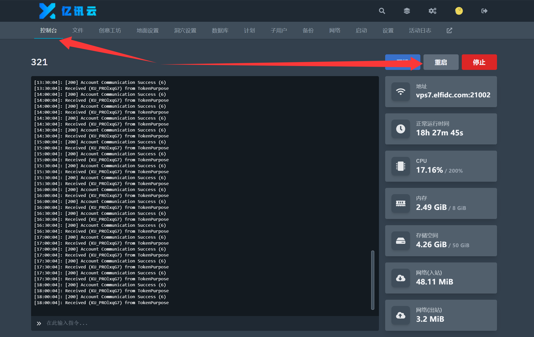
Task: Focus the console command input field
Action: [x=207, y=323]
